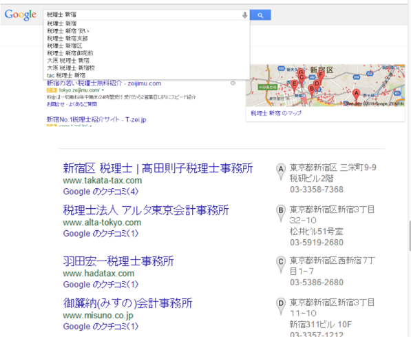
Task: Select map pin A beside 三栄町9-9 address
Action: tap(281, 172)
